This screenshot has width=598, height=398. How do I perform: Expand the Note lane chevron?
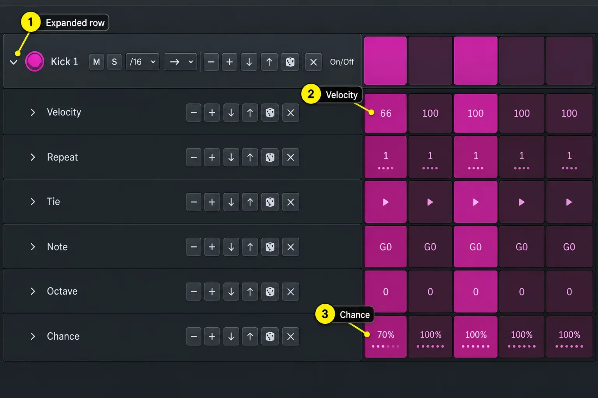click(33, 247)
